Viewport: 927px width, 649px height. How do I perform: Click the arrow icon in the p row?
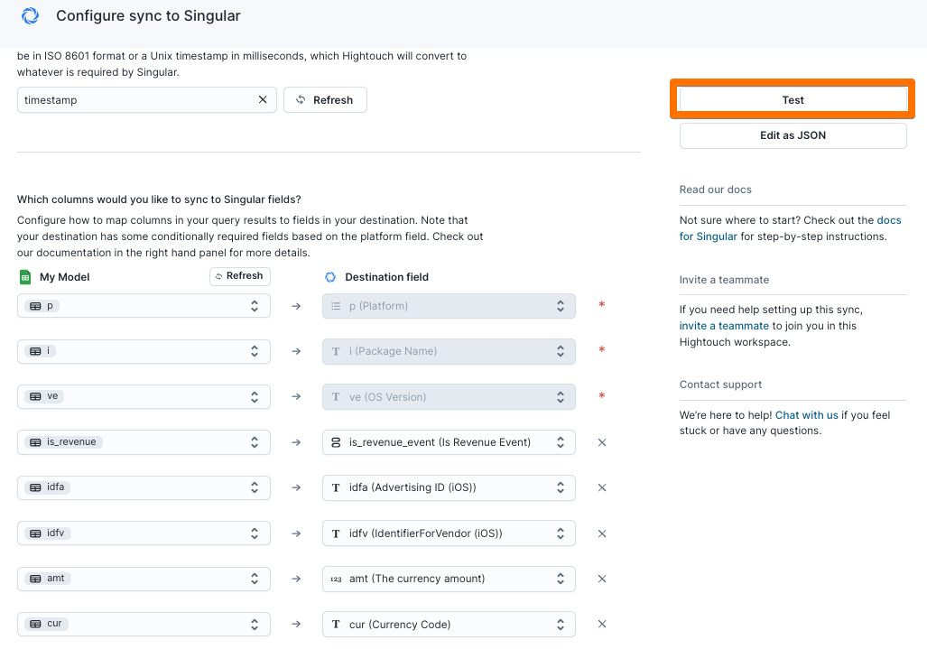click(296, 306)
